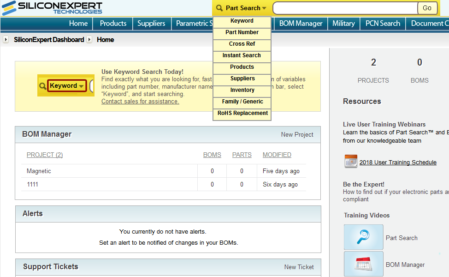
Task: Click New Project in BOM Manager panel
Action: (297, 134)
